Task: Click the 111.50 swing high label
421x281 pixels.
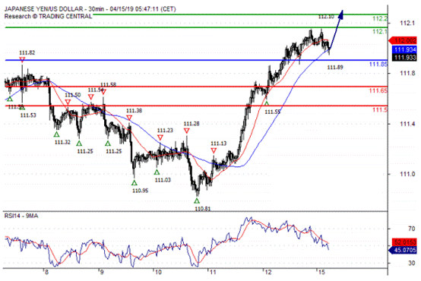Action: [x=73, y=95]
